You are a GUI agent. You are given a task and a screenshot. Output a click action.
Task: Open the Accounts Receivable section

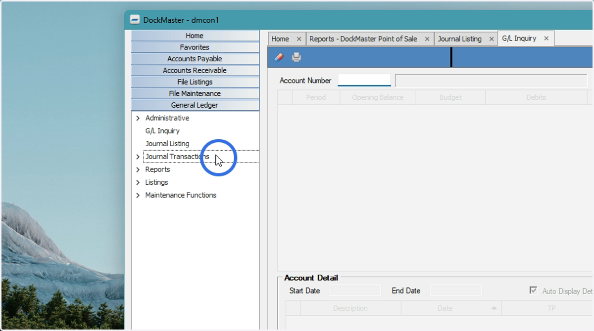click(195, 70)
